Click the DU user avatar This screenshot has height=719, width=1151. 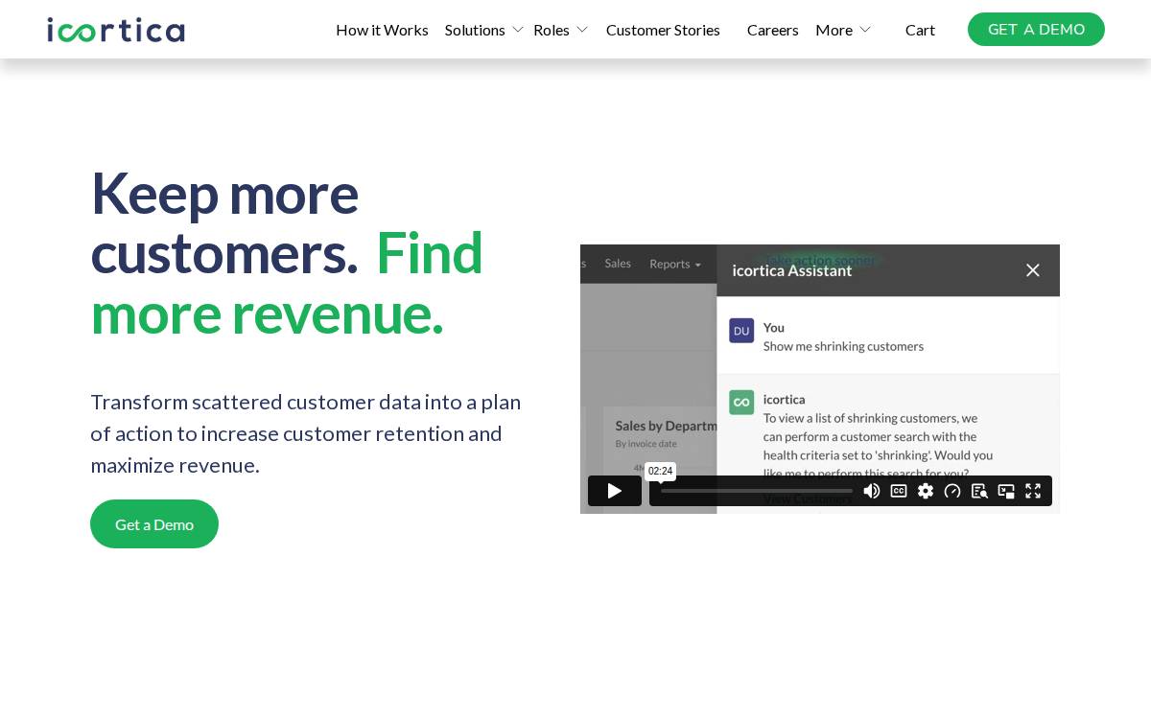741,331
